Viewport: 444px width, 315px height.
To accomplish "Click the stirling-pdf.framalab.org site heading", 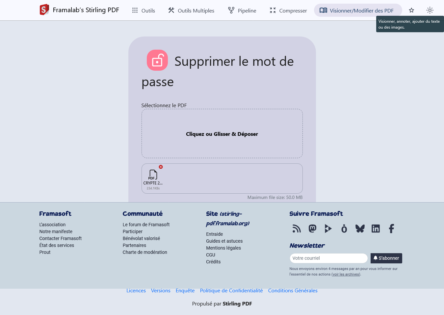I will (228, 219).
